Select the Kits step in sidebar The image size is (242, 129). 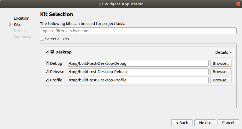point(17,24)
